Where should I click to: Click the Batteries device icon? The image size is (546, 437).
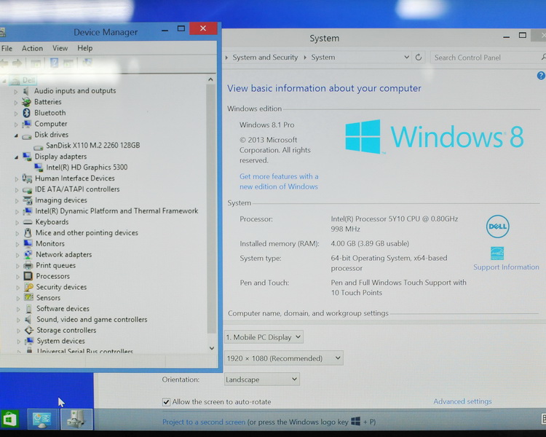pyautogui.click(x=26, y=102)
